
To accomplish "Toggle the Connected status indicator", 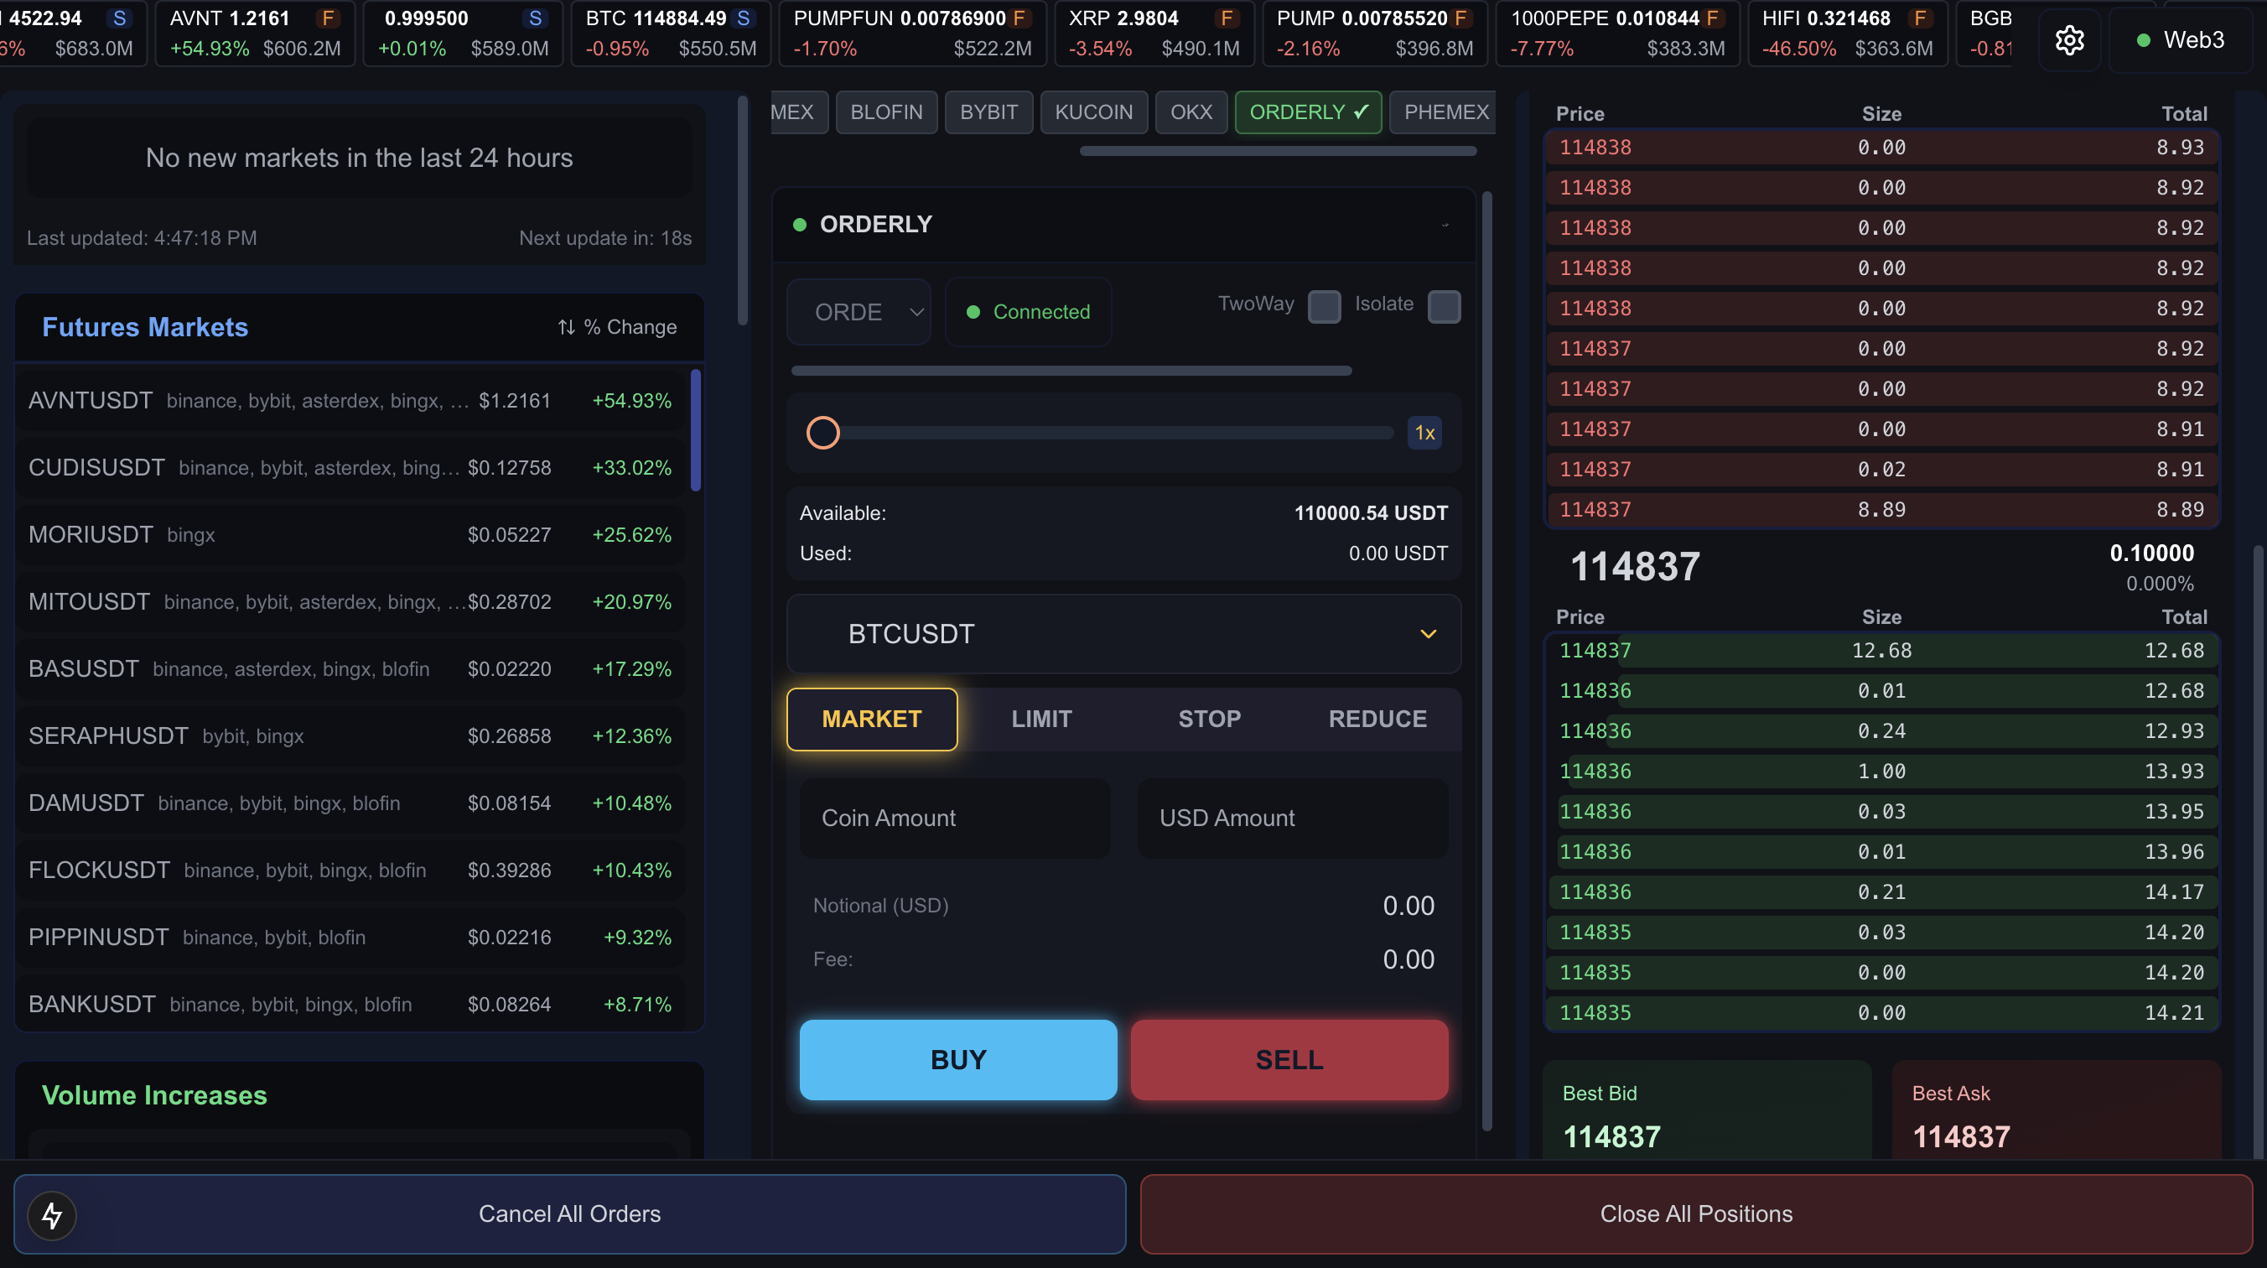I will pyautogui.click(x=974, y=312).
